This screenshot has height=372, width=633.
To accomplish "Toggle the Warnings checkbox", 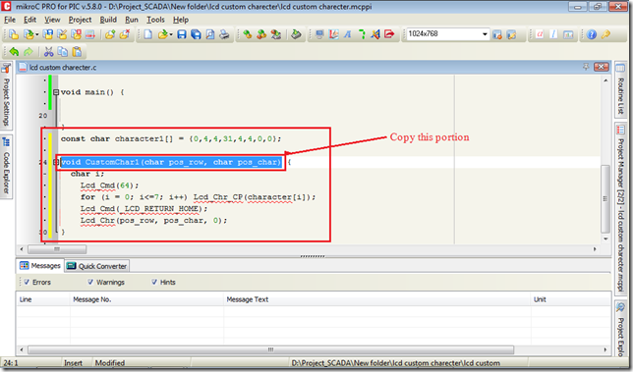I will click(90, 282).
